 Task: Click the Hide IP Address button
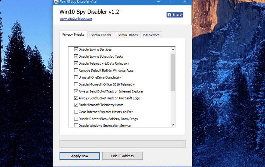(x=122, y=156)
